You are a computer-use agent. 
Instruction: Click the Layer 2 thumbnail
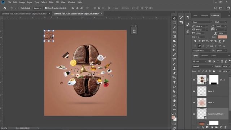[202, 103]
